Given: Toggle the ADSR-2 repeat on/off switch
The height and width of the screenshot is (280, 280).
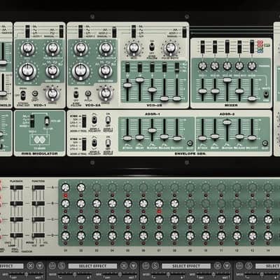Looking at the screenshot, I should click(108, 143).
